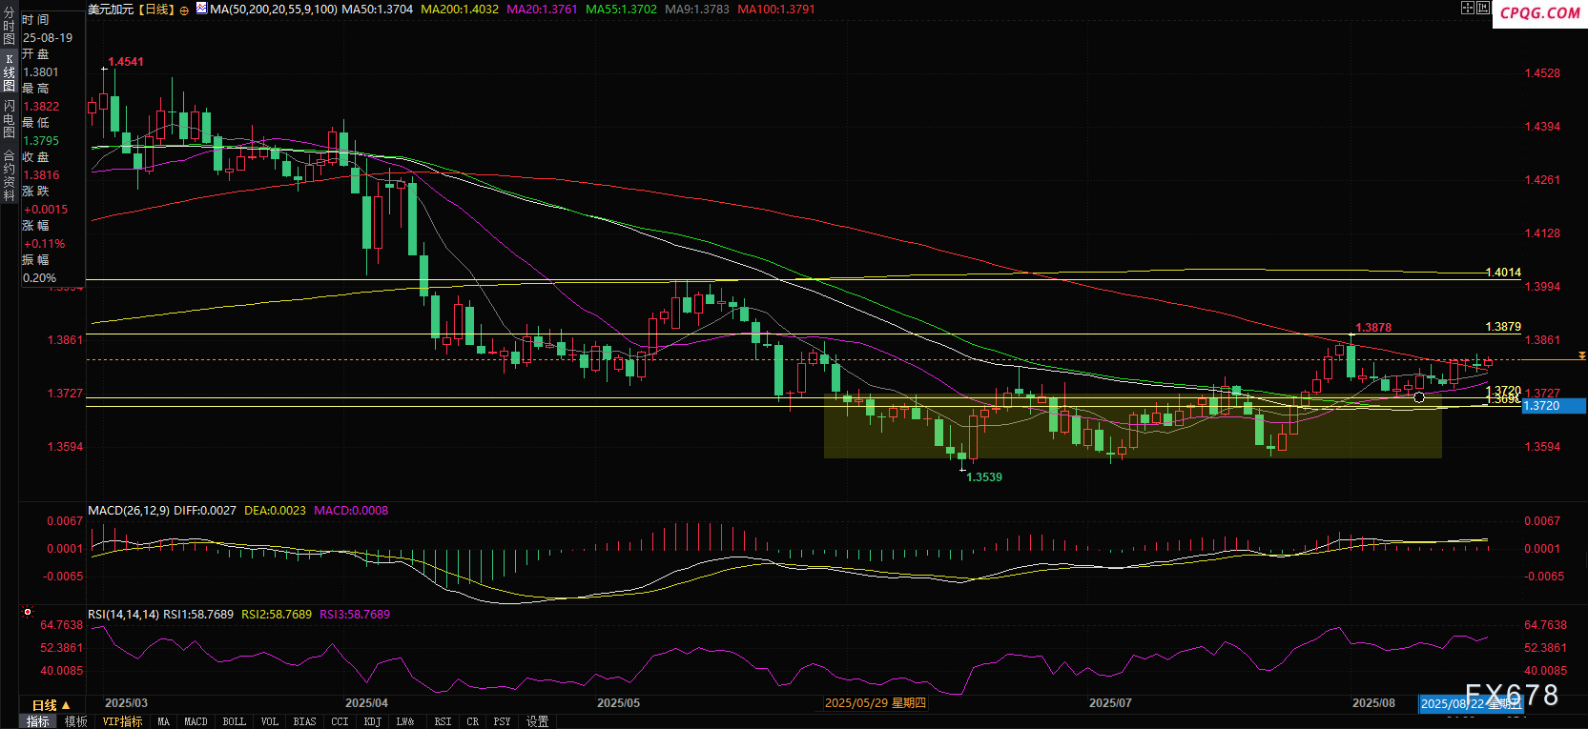Click the MA55:1.3702 value
Screen dimensions: 1588x729
coord(621,10)
